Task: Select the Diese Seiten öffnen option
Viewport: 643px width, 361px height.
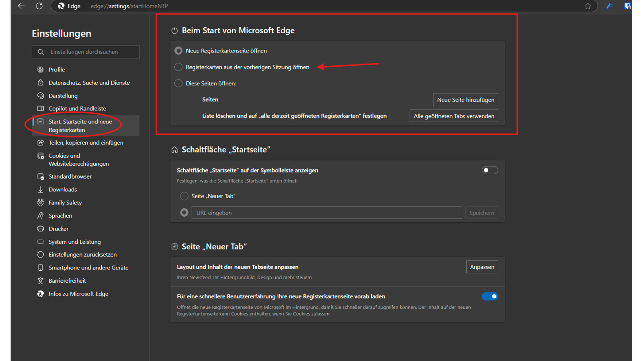Action: click(x=179, y=83)
